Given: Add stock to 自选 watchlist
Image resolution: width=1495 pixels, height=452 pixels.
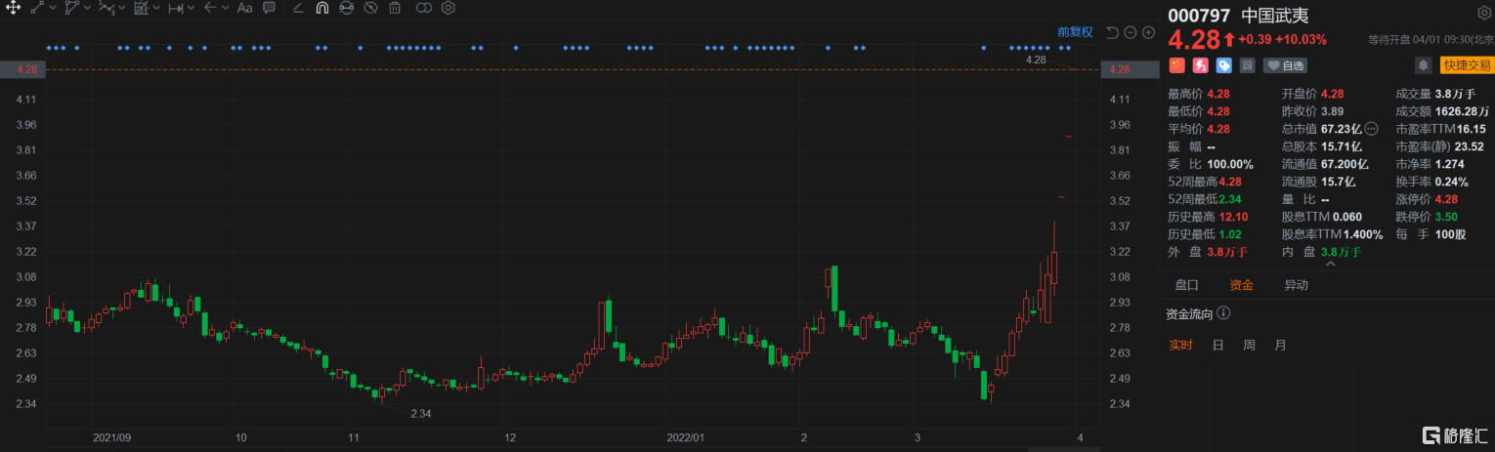Looking at the screenshot, I should (1285, 65).
